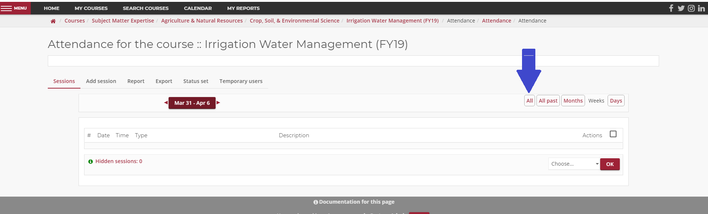Open the hamburger MENU button

pos(15,8)
